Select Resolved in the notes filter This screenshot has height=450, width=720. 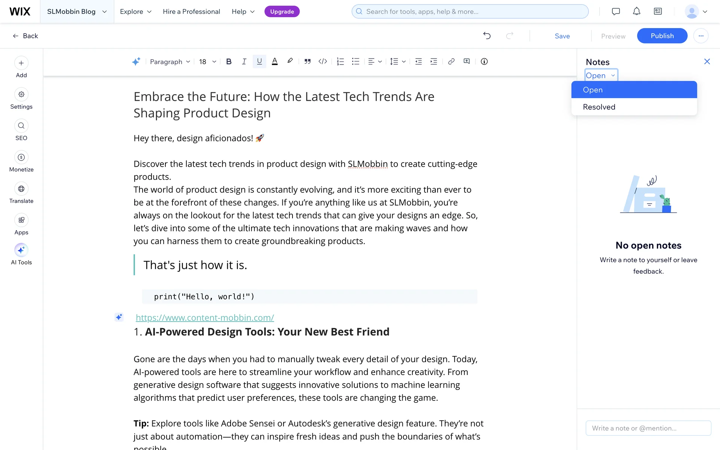point(599,107)
